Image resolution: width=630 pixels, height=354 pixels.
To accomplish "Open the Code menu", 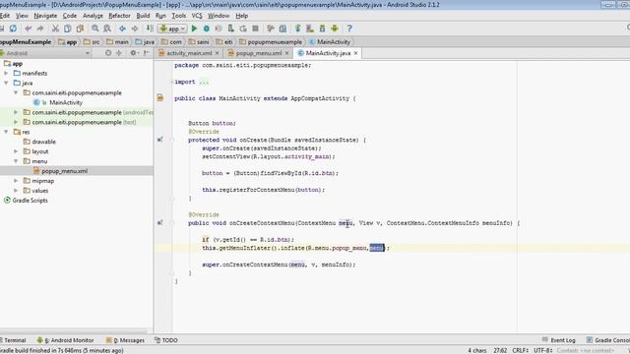I will coord(70,16).
